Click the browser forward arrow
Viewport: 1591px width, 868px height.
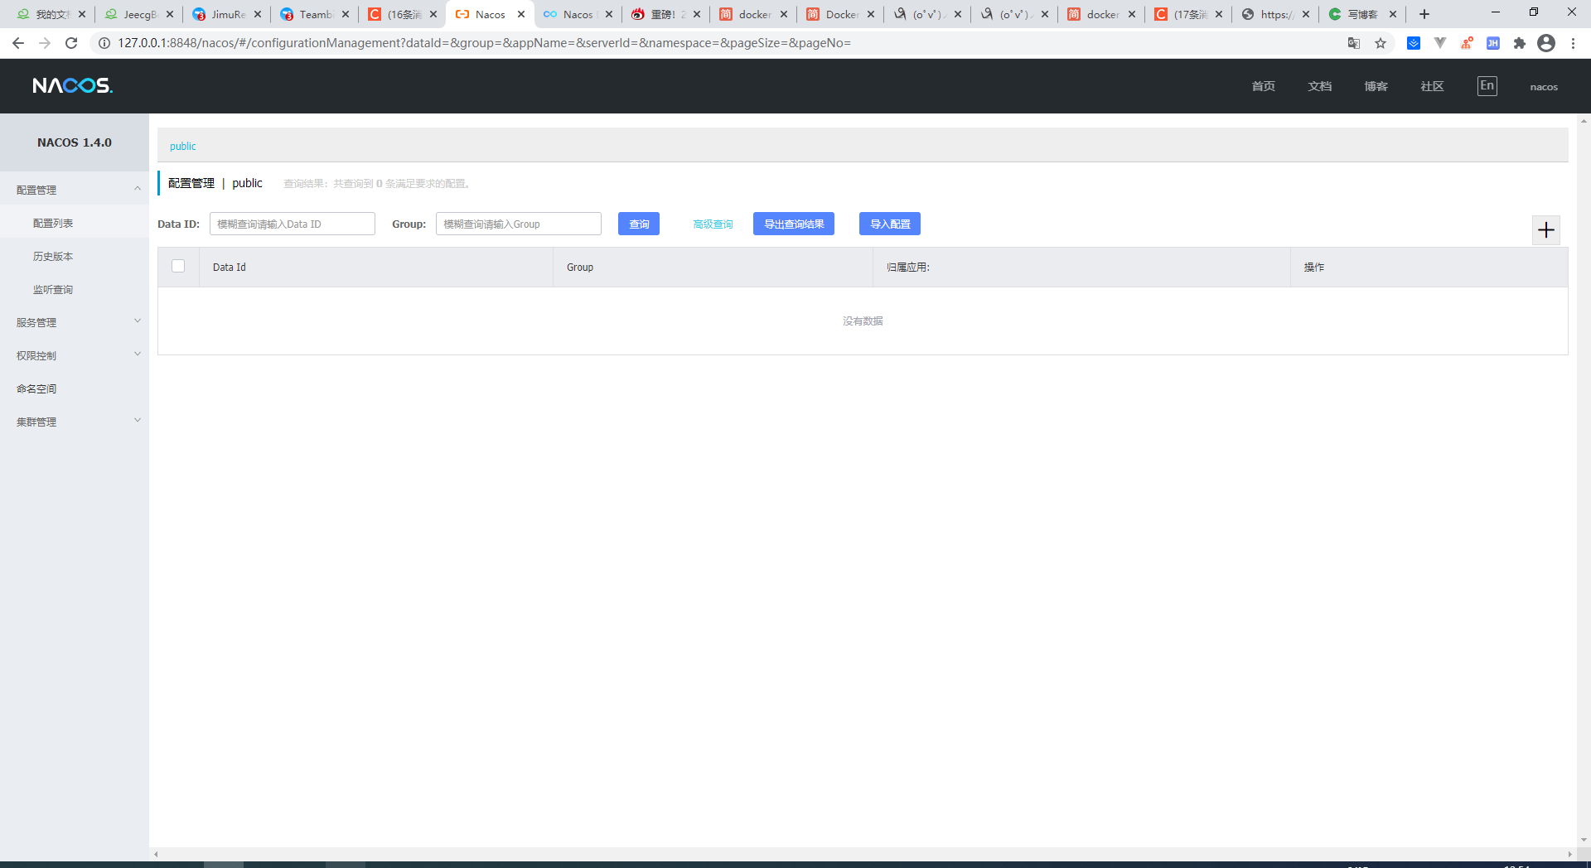(x=45, y=43)
